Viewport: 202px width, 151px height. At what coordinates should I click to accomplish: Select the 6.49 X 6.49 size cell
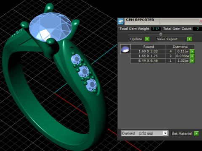pos(148,61)
